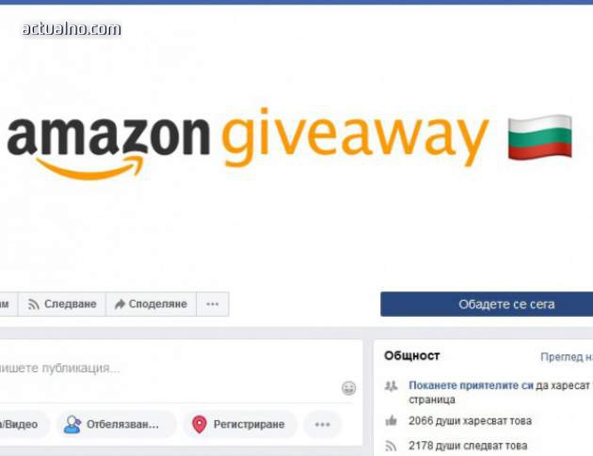This screenshot has width=593, height=456.
Task: Click the Amazon giveaway cover photo
Action: [296, 146]
